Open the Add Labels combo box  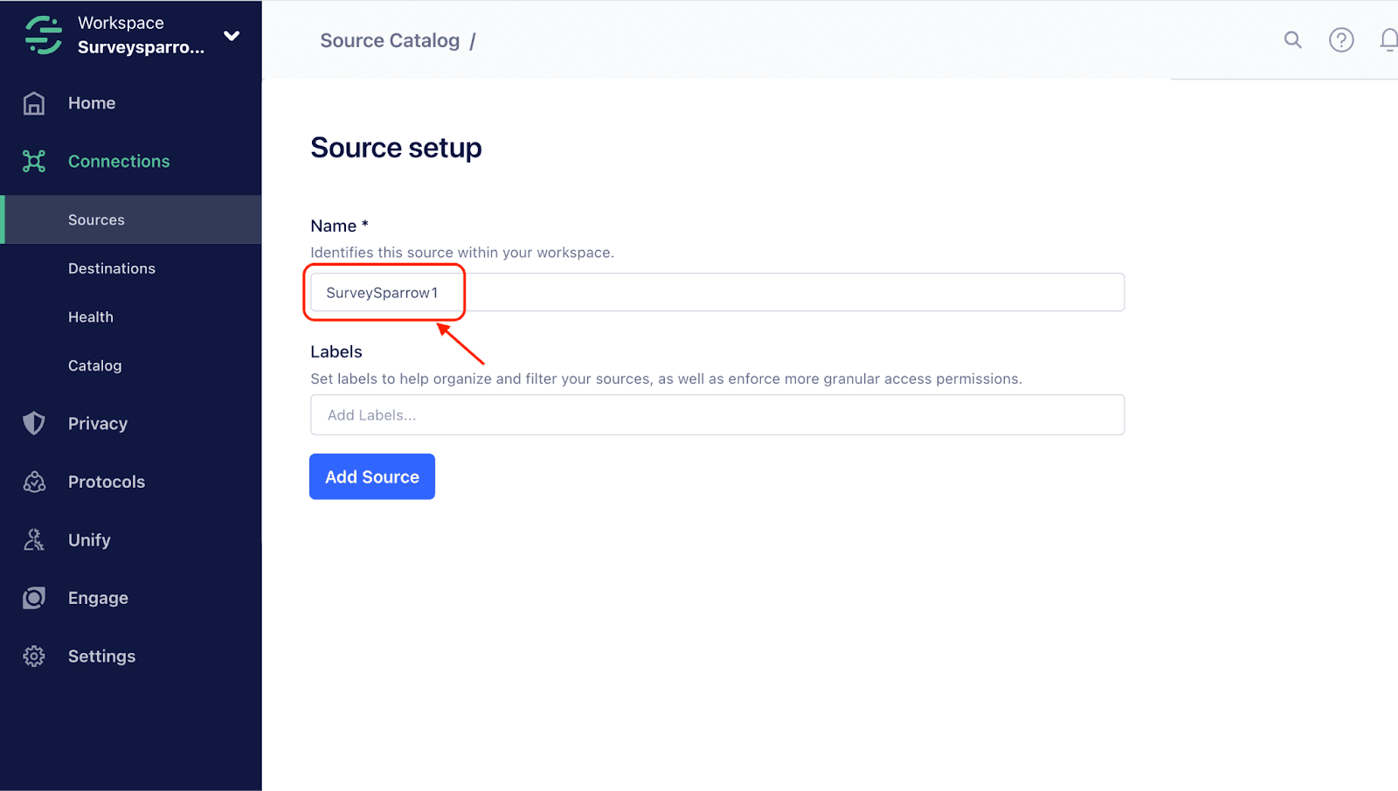[x=716, y=415]
